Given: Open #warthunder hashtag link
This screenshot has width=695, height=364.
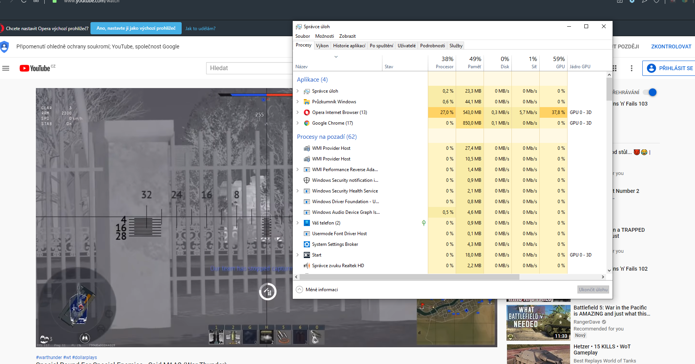Looking at the screenshot, I should [49, 358].
